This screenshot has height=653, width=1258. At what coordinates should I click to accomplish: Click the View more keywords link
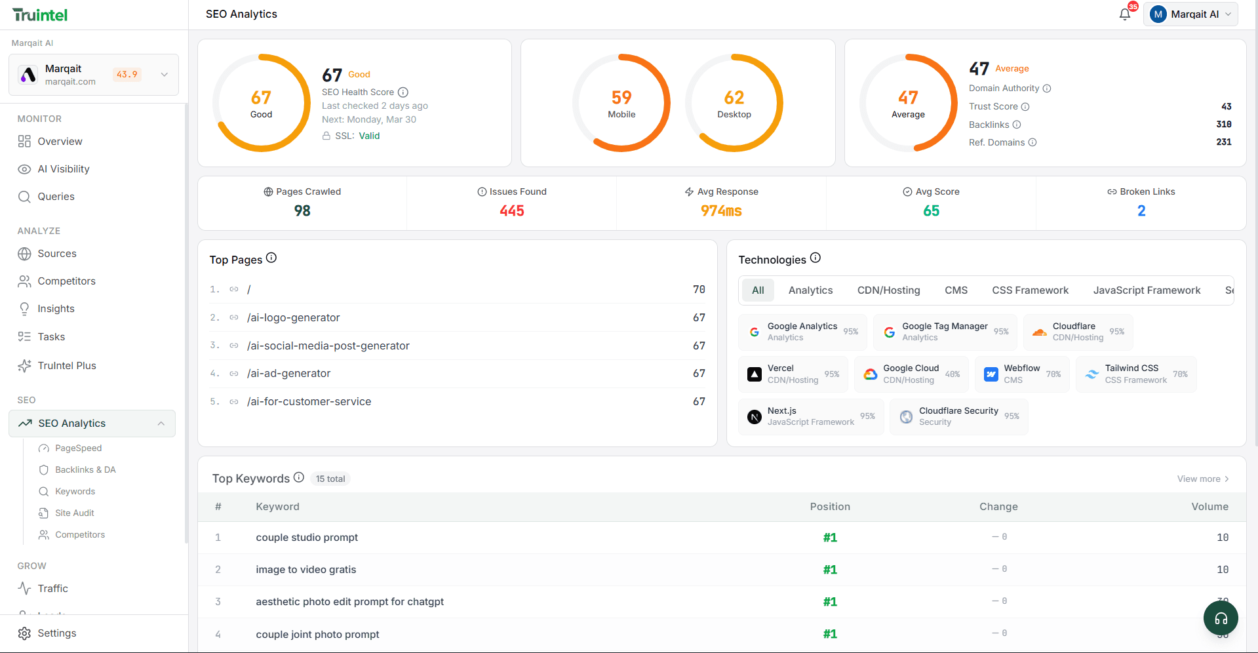1202,479
